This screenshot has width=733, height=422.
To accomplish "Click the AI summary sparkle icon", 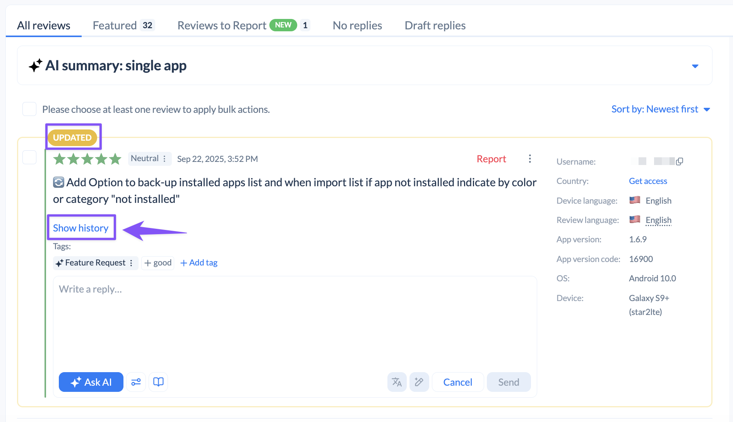I will pos(35,65).
